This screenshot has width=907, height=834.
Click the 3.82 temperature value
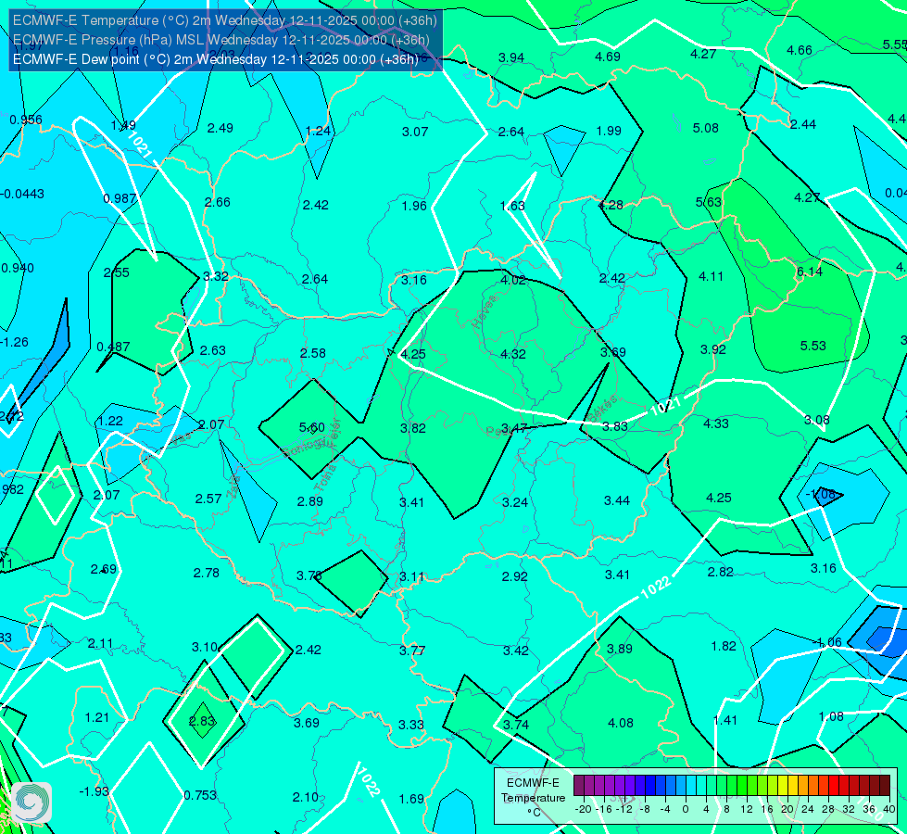click(x=413, y=428)
